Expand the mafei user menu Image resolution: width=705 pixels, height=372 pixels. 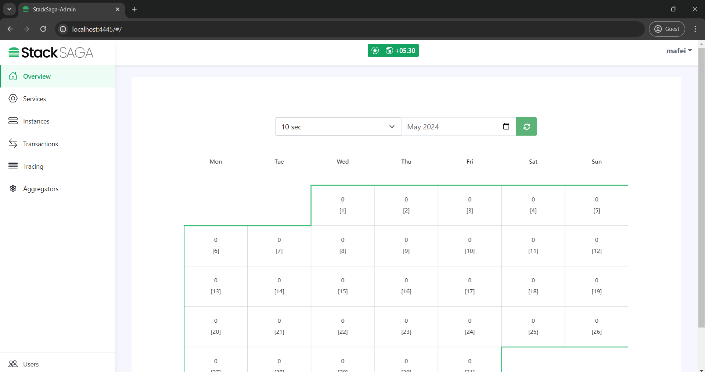click(x=678, y=50)
